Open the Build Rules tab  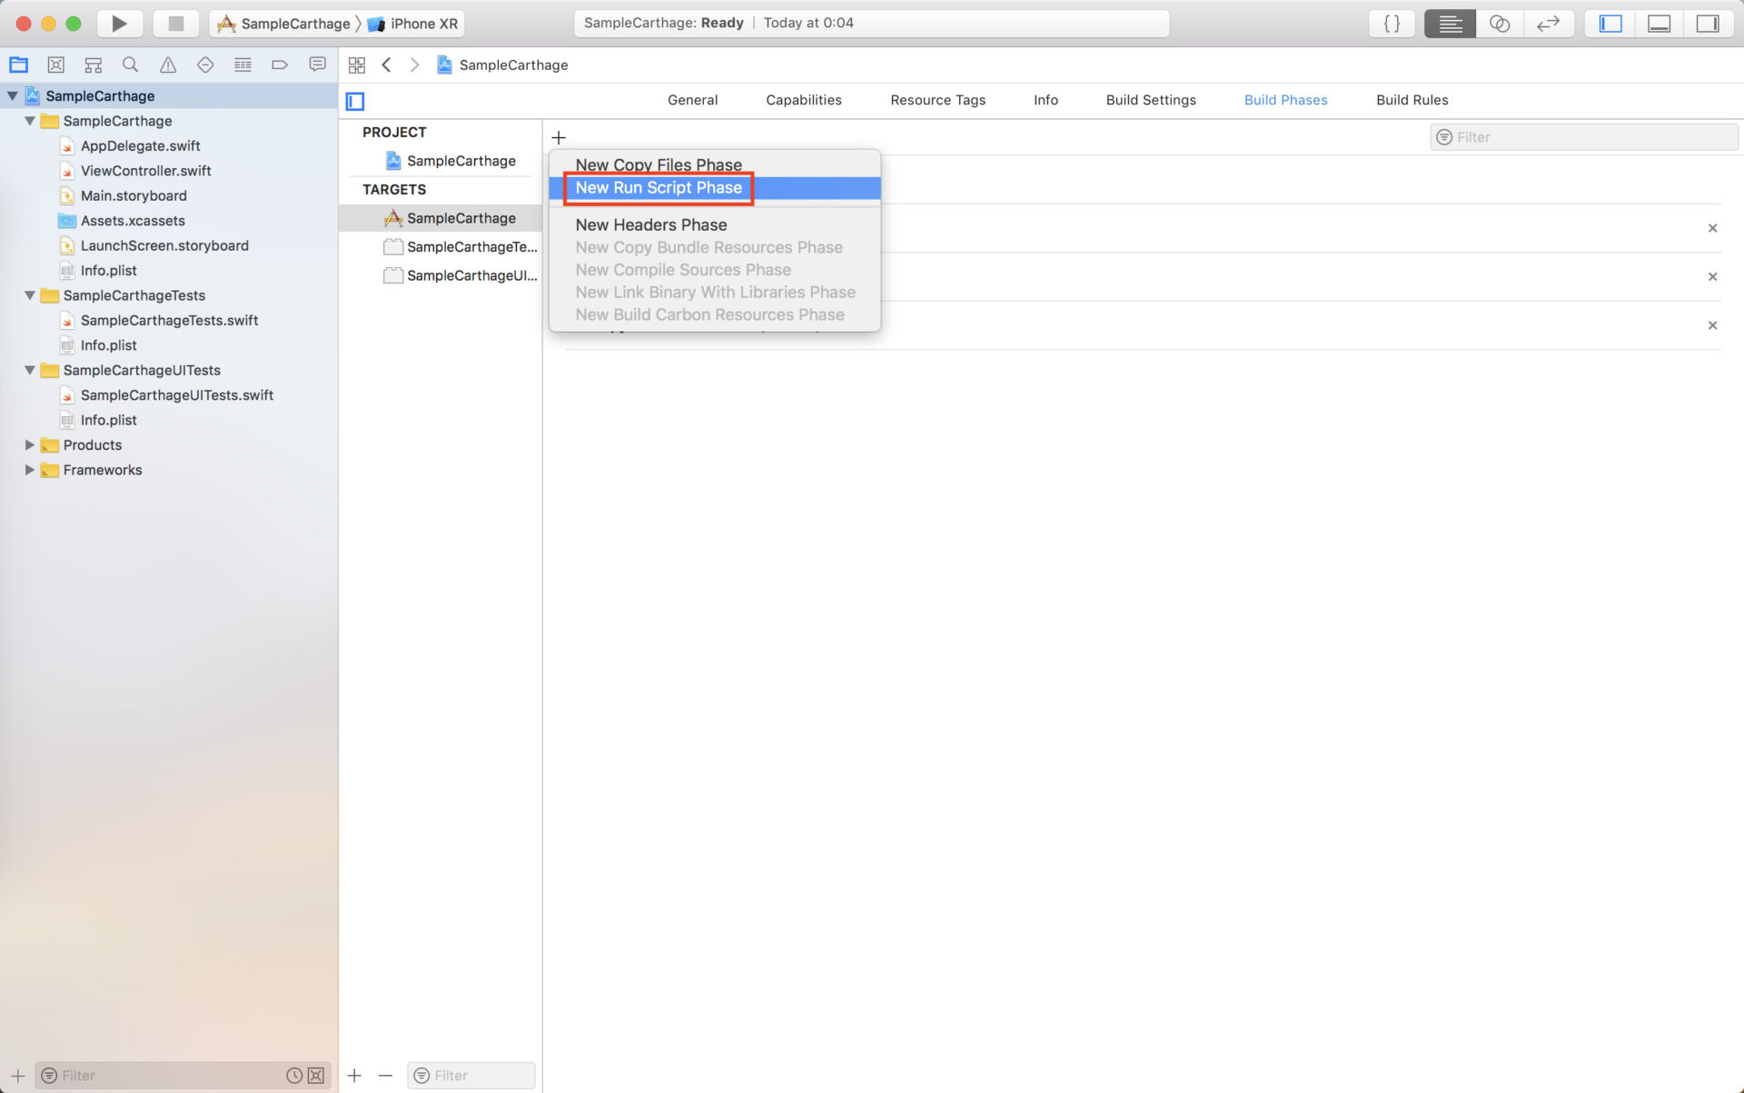click(1412, 100)
